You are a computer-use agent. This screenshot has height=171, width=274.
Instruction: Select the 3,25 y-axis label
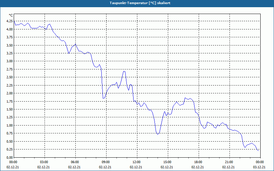click(10, 53)
